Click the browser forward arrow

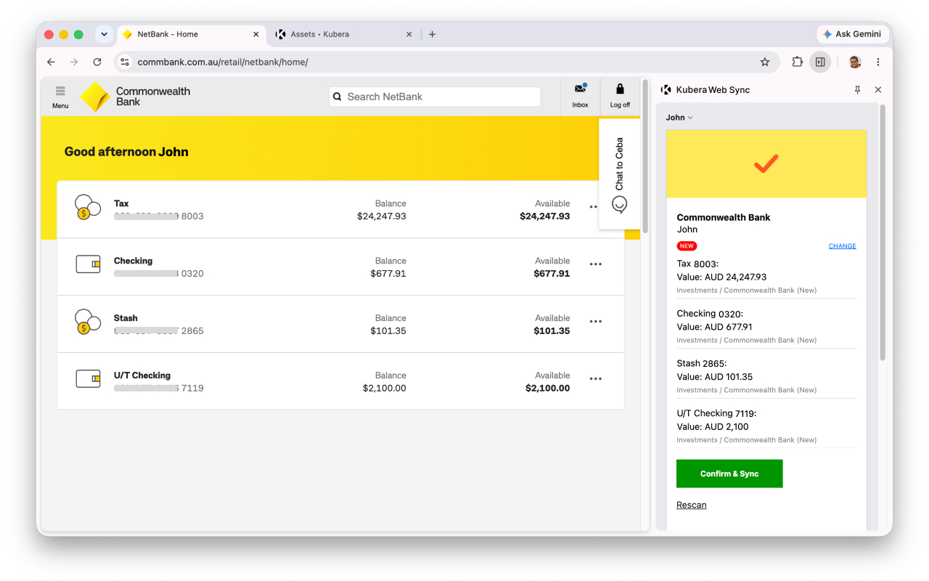pyautogui.click(x=74, y=62)
